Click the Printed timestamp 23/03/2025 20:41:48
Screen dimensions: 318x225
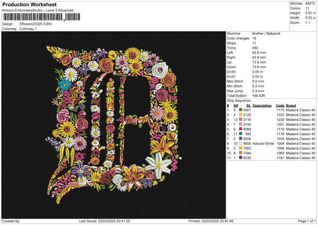[217, 221]
